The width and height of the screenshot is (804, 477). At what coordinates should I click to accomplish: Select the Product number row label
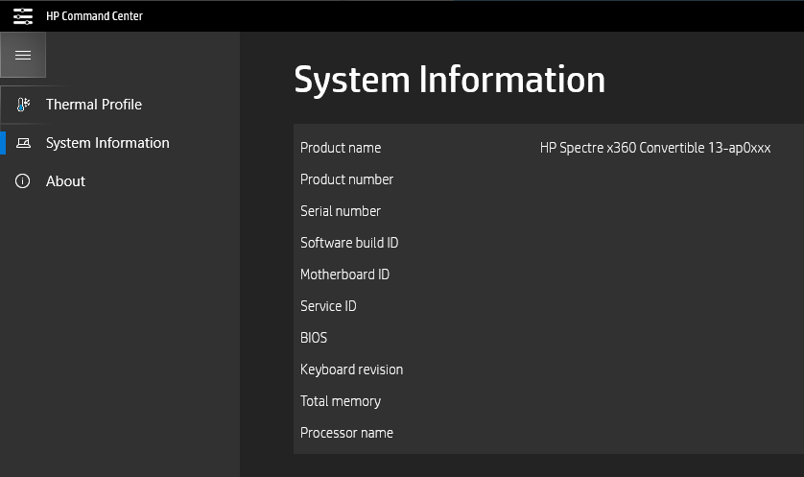pyautogui.click(x=346, y=179)
